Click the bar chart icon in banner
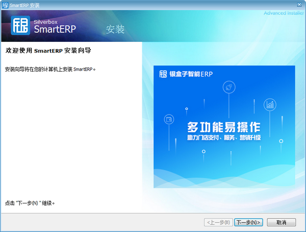Viewport: 306px width, 232px height. click(270, 105)
